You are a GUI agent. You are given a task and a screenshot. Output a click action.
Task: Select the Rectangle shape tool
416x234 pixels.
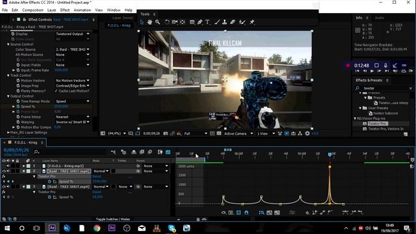192,22
